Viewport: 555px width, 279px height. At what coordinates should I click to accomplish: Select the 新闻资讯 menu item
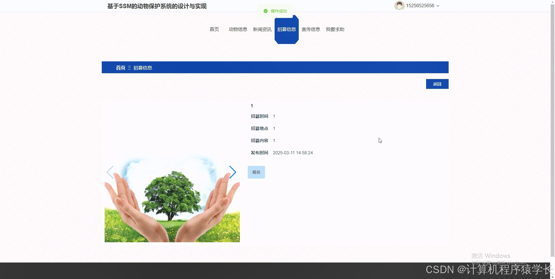click(262, 29)
